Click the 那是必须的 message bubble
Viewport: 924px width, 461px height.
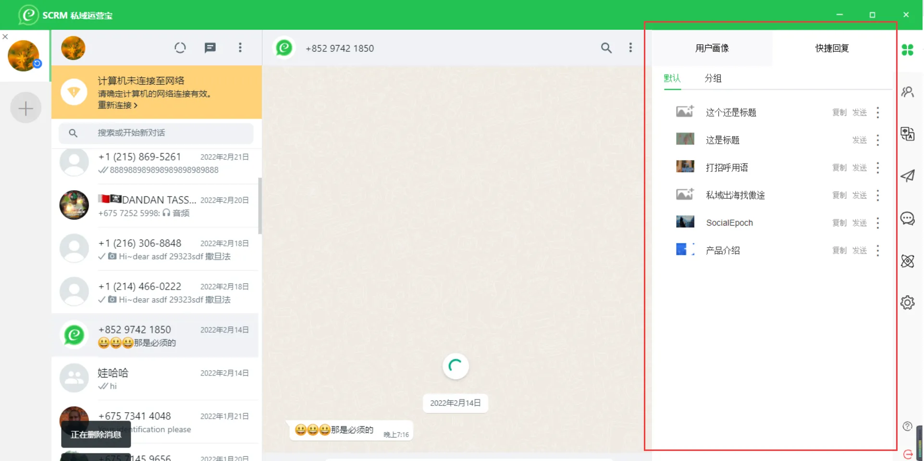(x=351, y=430)
